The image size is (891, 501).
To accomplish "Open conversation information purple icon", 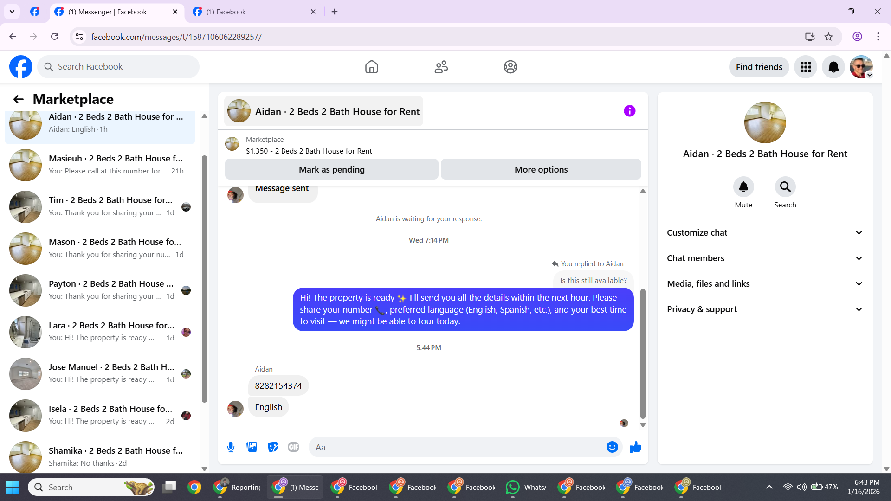I will [629, 111].
